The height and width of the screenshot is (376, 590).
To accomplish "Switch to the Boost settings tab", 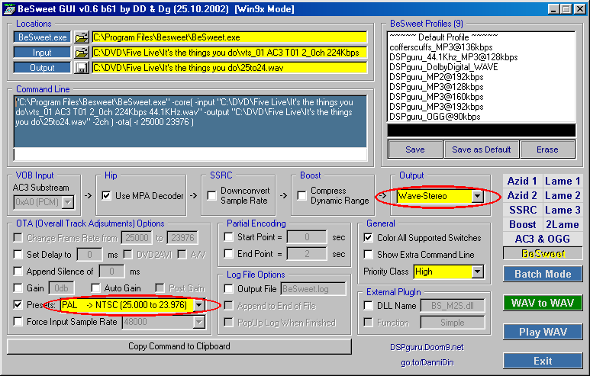I will coord(522,224).
